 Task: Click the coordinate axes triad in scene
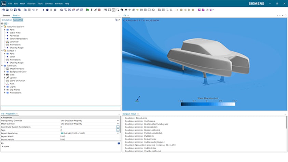pyautogui.click(x=138, y=99)
